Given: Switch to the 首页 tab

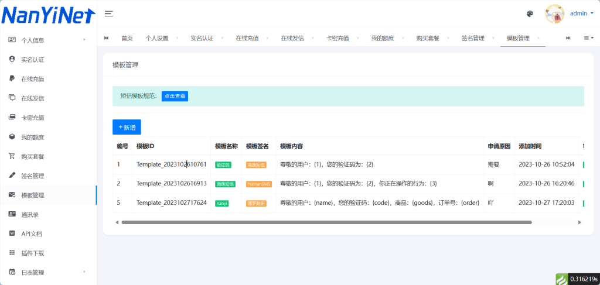Looking at the screenshot, I should (x=127, y=38).
